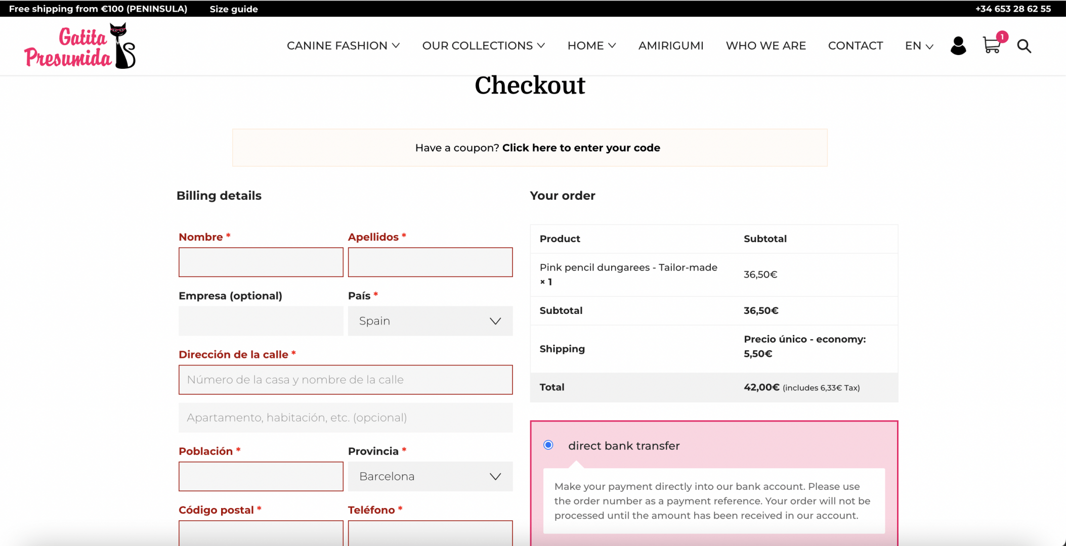Screen dimensions: 1066x546
Task: Click the Dirección de la calle street field
Action: 346,380
